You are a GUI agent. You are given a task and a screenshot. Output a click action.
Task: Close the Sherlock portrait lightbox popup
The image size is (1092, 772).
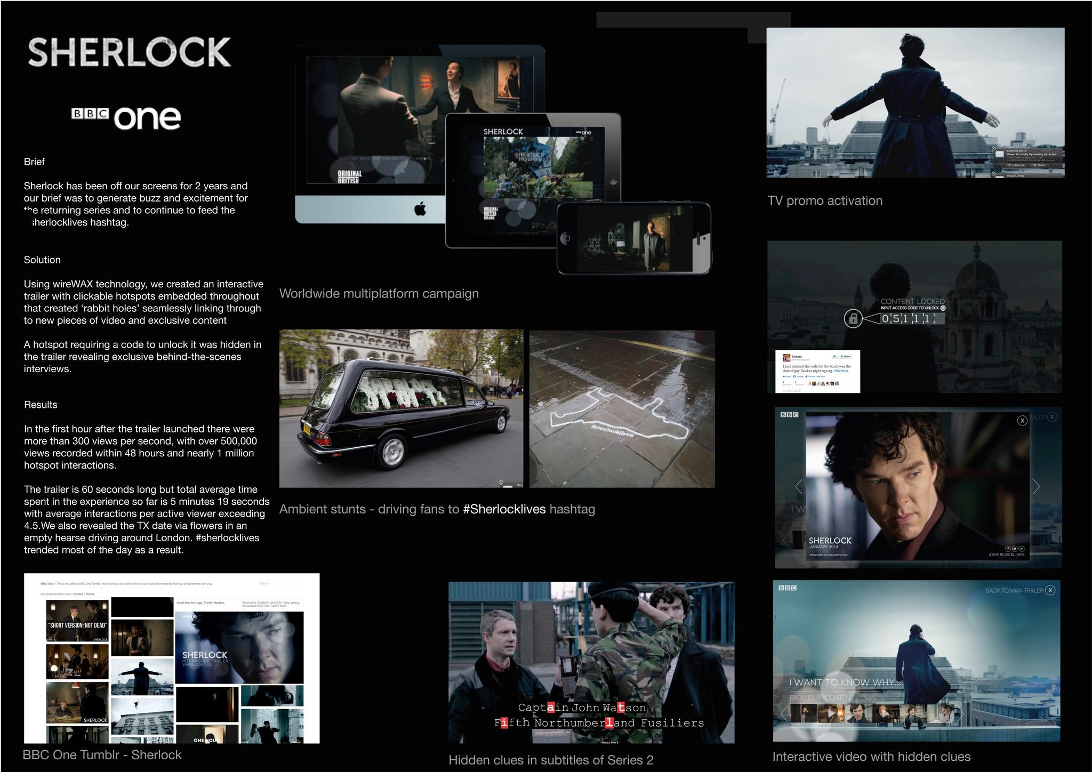1022,421
